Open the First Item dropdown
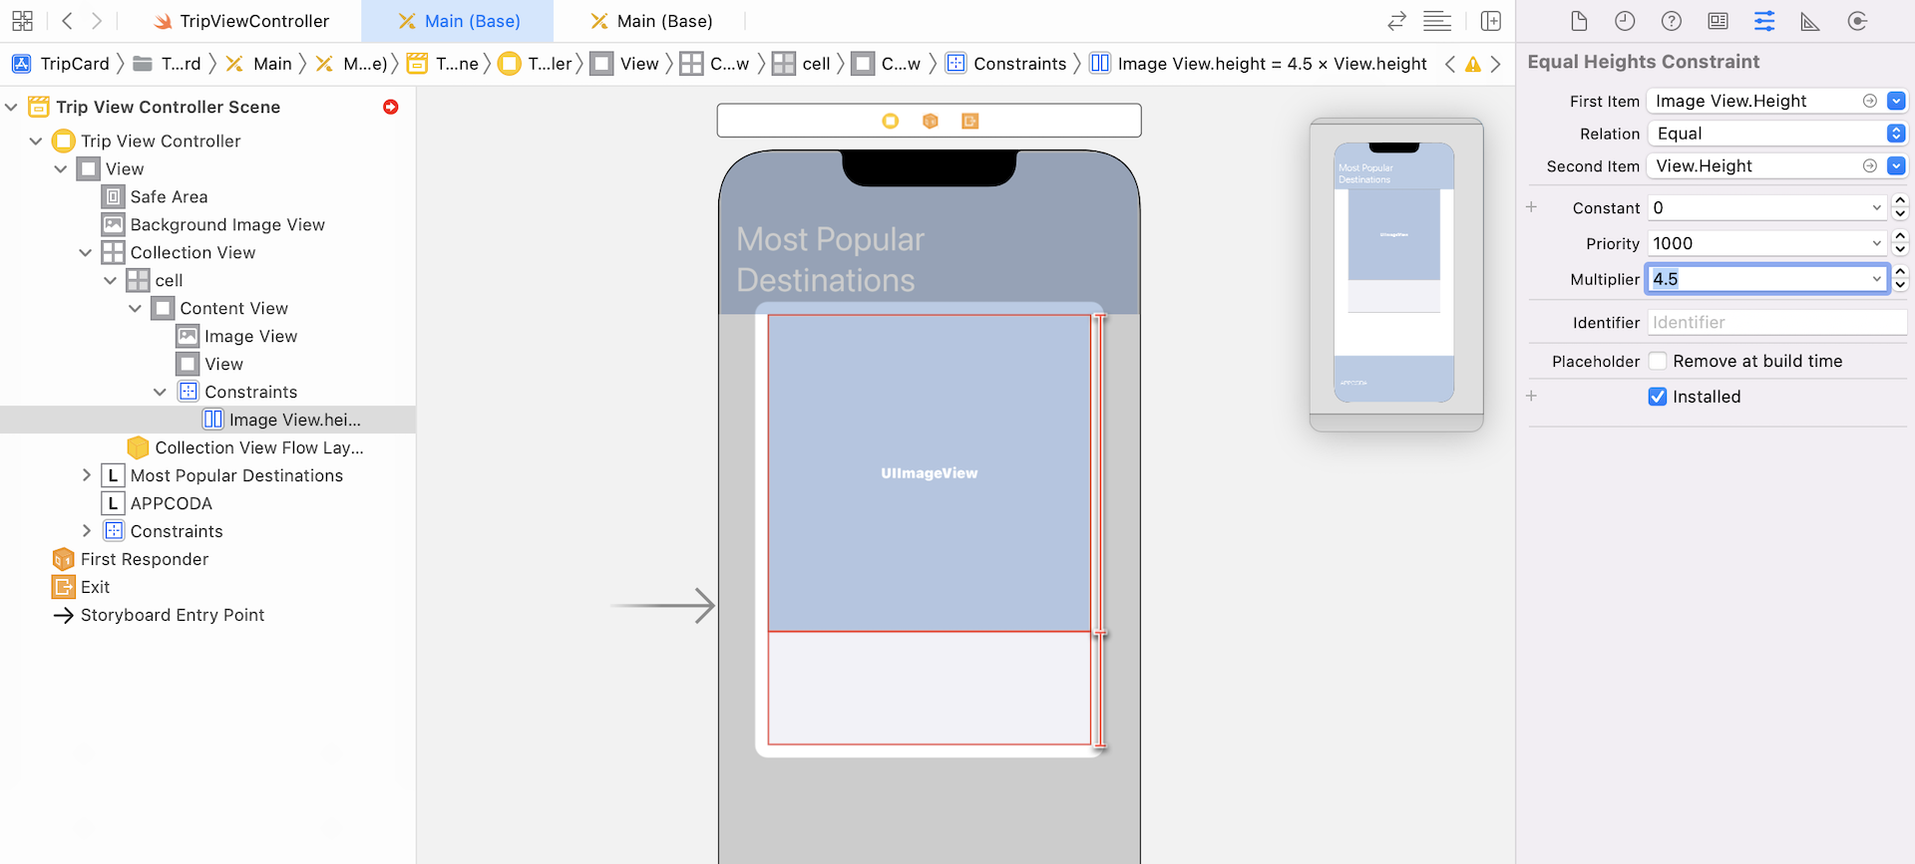 click(1896, 101)
